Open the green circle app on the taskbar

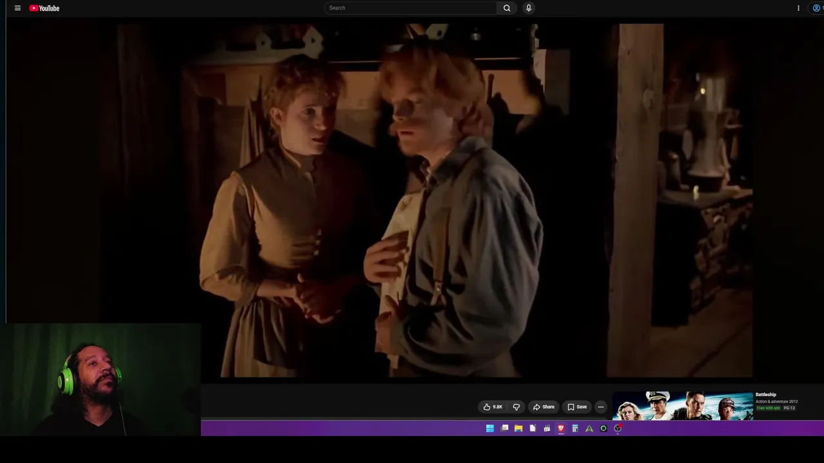(603, 428)
